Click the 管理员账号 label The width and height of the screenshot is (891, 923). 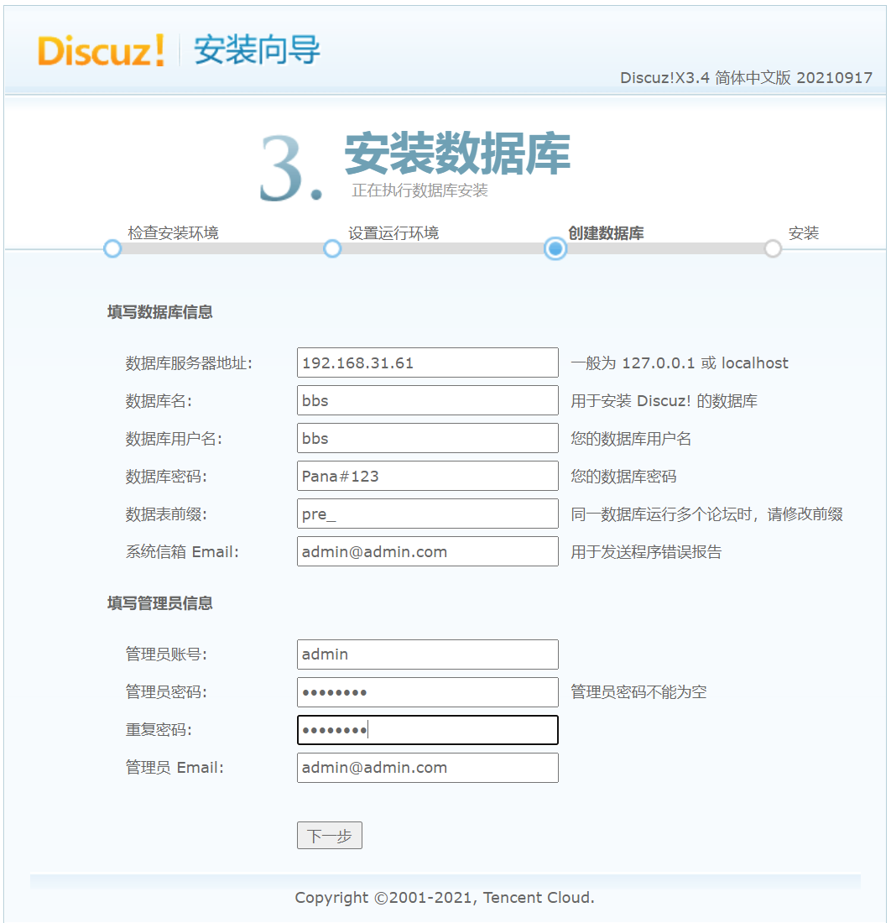coord(167,654)
